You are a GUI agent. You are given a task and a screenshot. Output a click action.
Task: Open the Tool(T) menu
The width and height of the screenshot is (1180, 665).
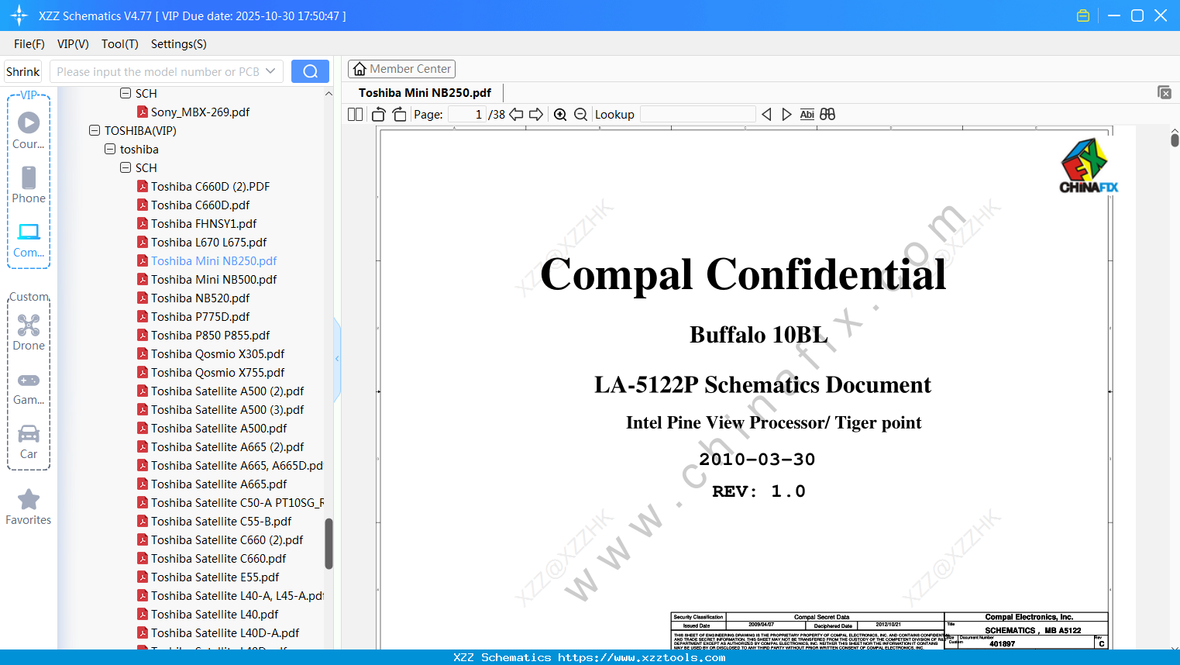click(120, 44)
